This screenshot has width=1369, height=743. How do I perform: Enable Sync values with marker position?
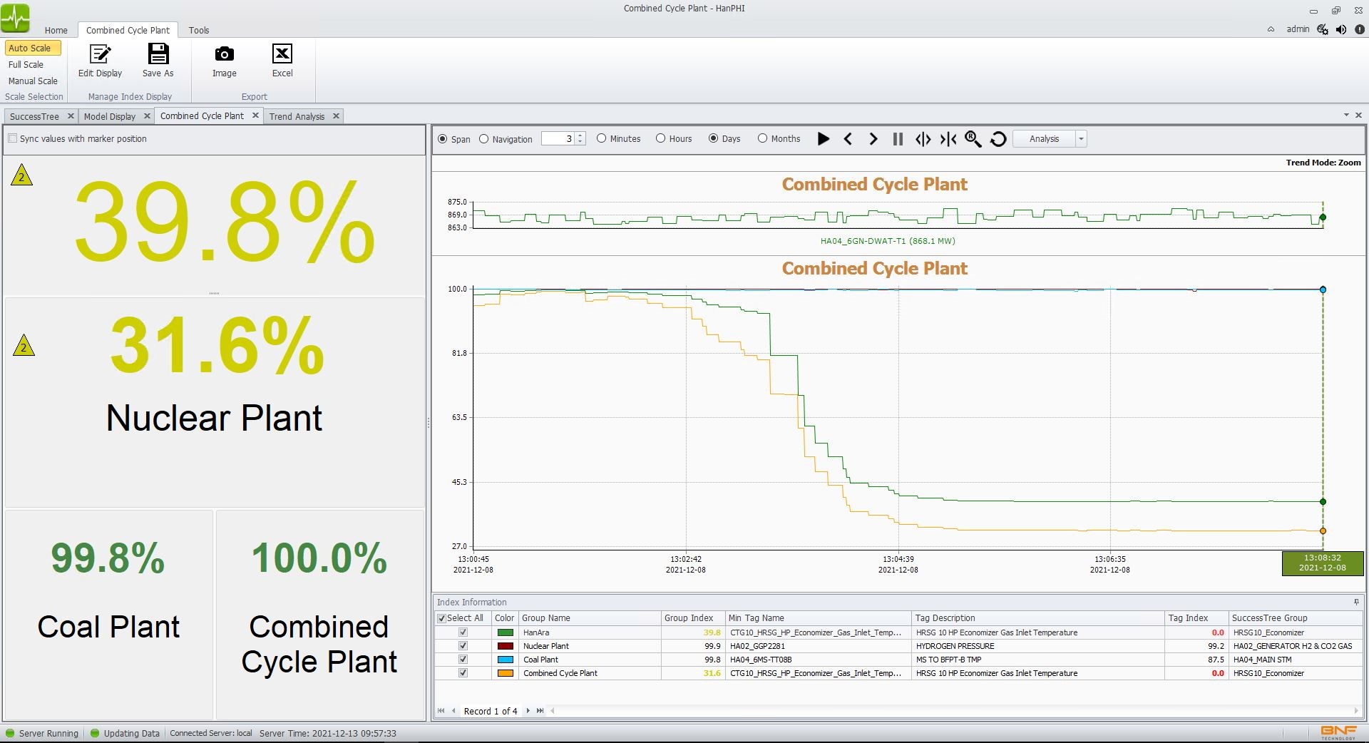tap(13, 138)
